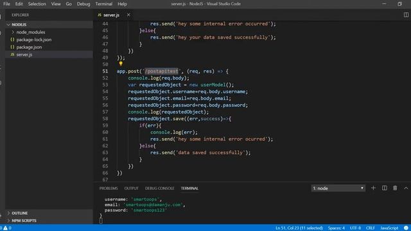Click 'data saved successfully' string on line 63

(211, 153)
